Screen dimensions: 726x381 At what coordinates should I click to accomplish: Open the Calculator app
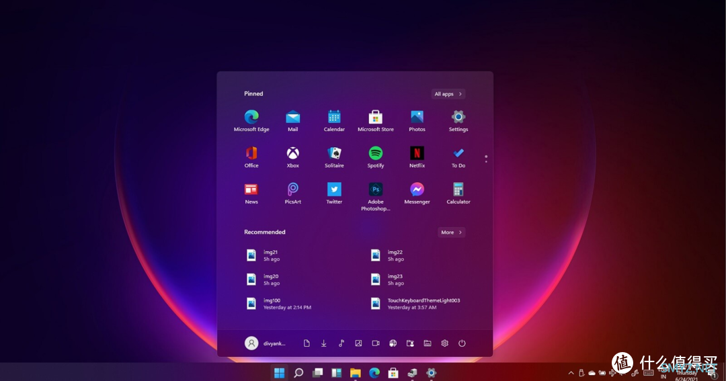[458, 193]
